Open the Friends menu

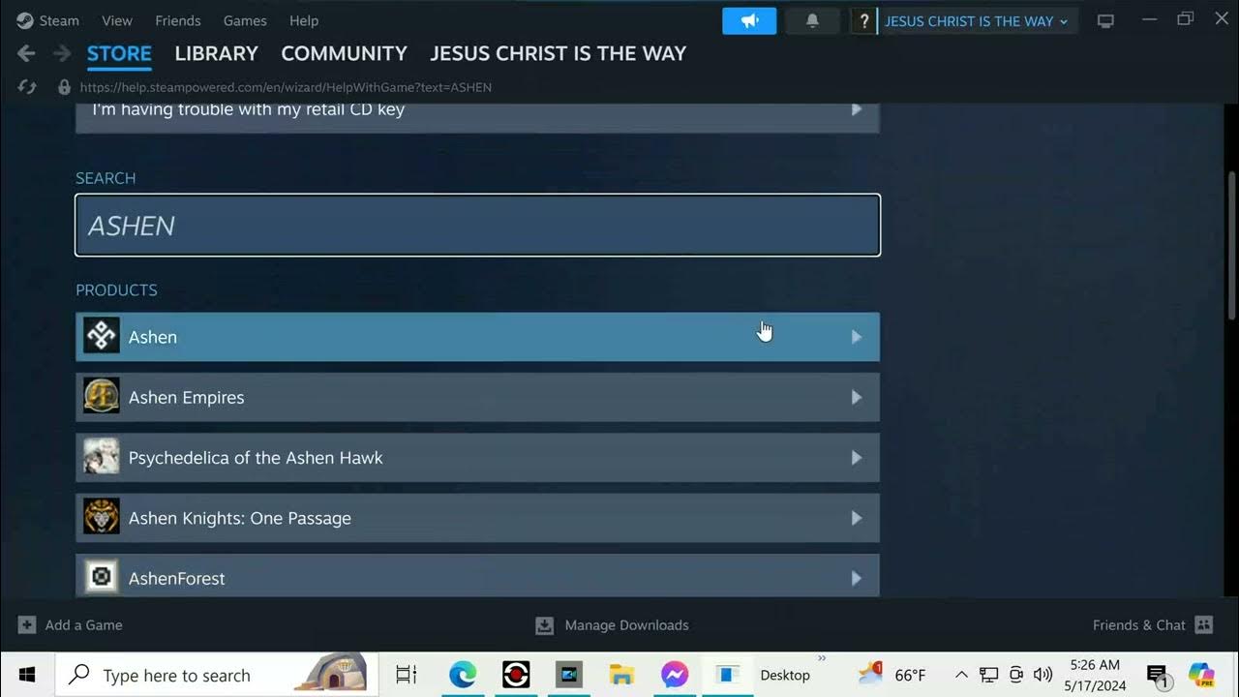click(178, 20)
